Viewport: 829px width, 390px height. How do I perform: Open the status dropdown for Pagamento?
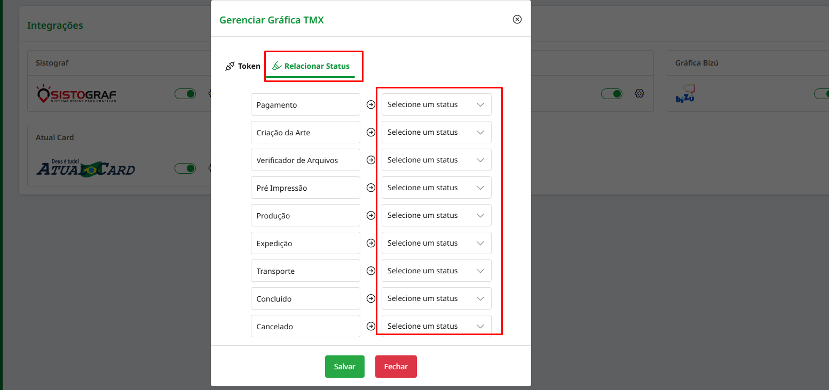(436, 104)
